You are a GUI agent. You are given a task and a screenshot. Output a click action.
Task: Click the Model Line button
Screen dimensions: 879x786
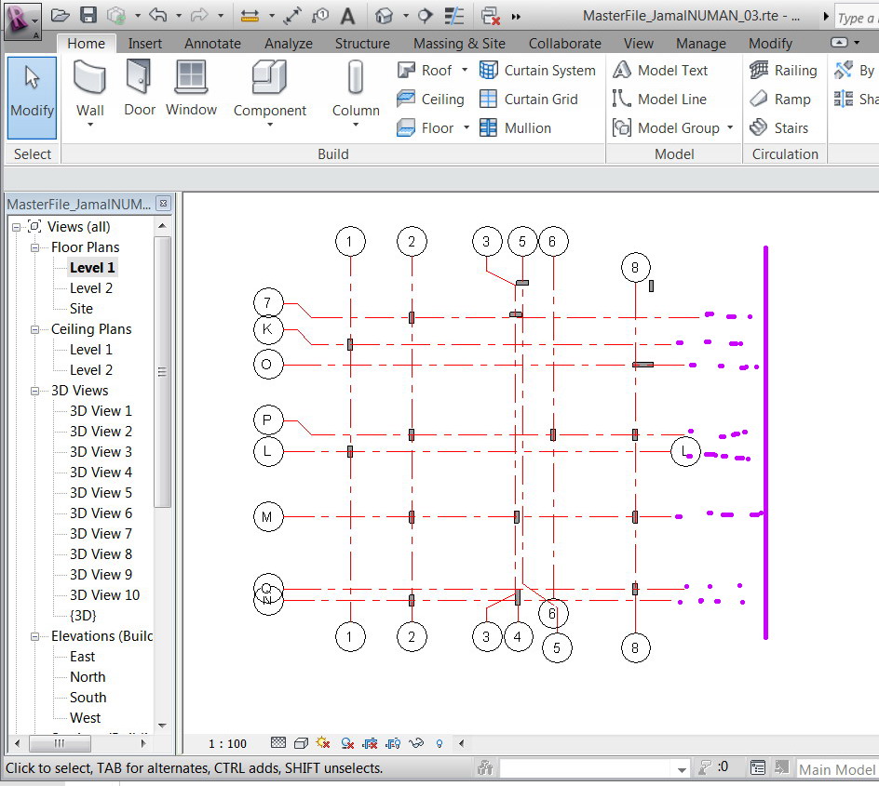(660, 100)
